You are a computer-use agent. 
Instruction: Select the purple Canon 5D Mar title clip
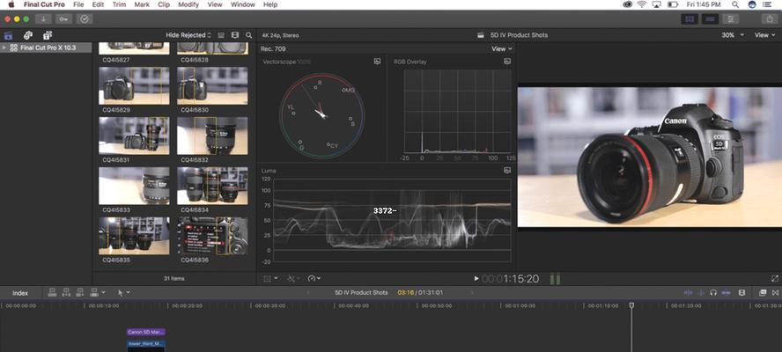146,332
